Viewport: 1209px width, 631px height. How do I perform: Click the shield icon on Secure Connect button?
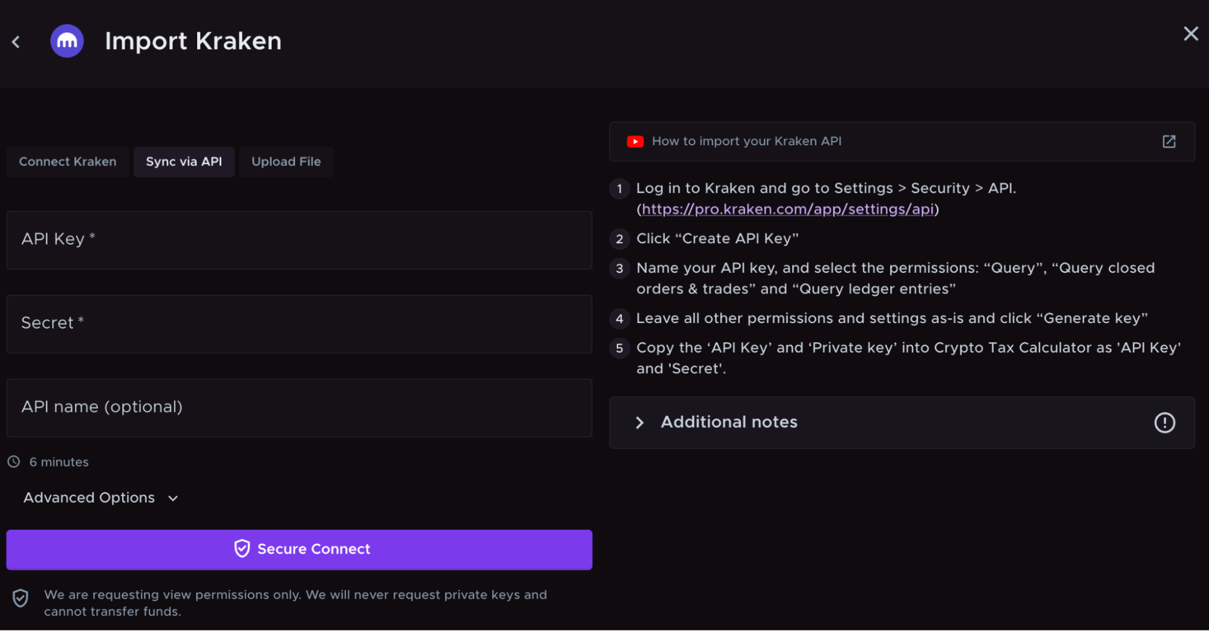tap(242, 549)
